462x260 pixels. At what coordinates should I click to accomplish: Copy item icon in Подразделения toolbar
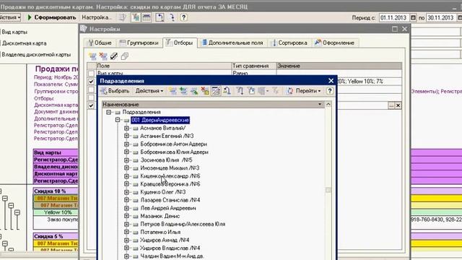coord(194,91)
